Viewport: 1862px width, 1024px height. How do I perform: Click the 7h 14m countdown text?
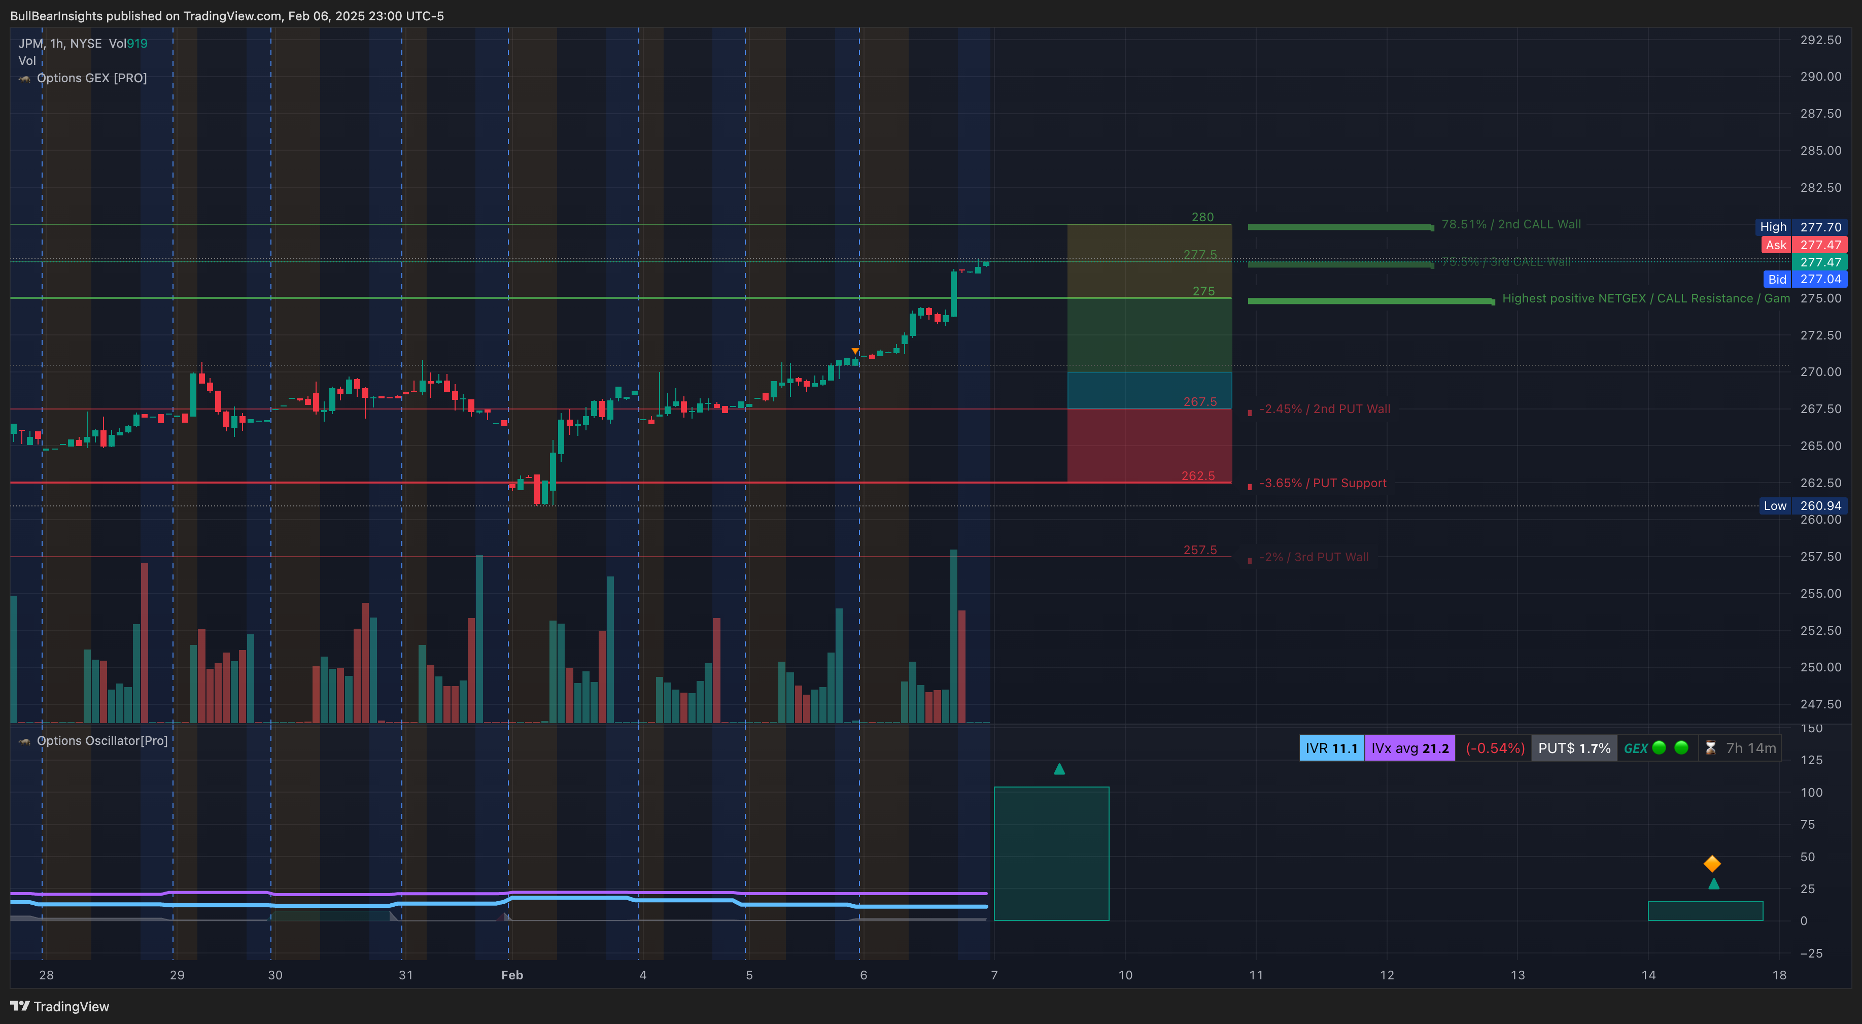(x=1751, y=748)
